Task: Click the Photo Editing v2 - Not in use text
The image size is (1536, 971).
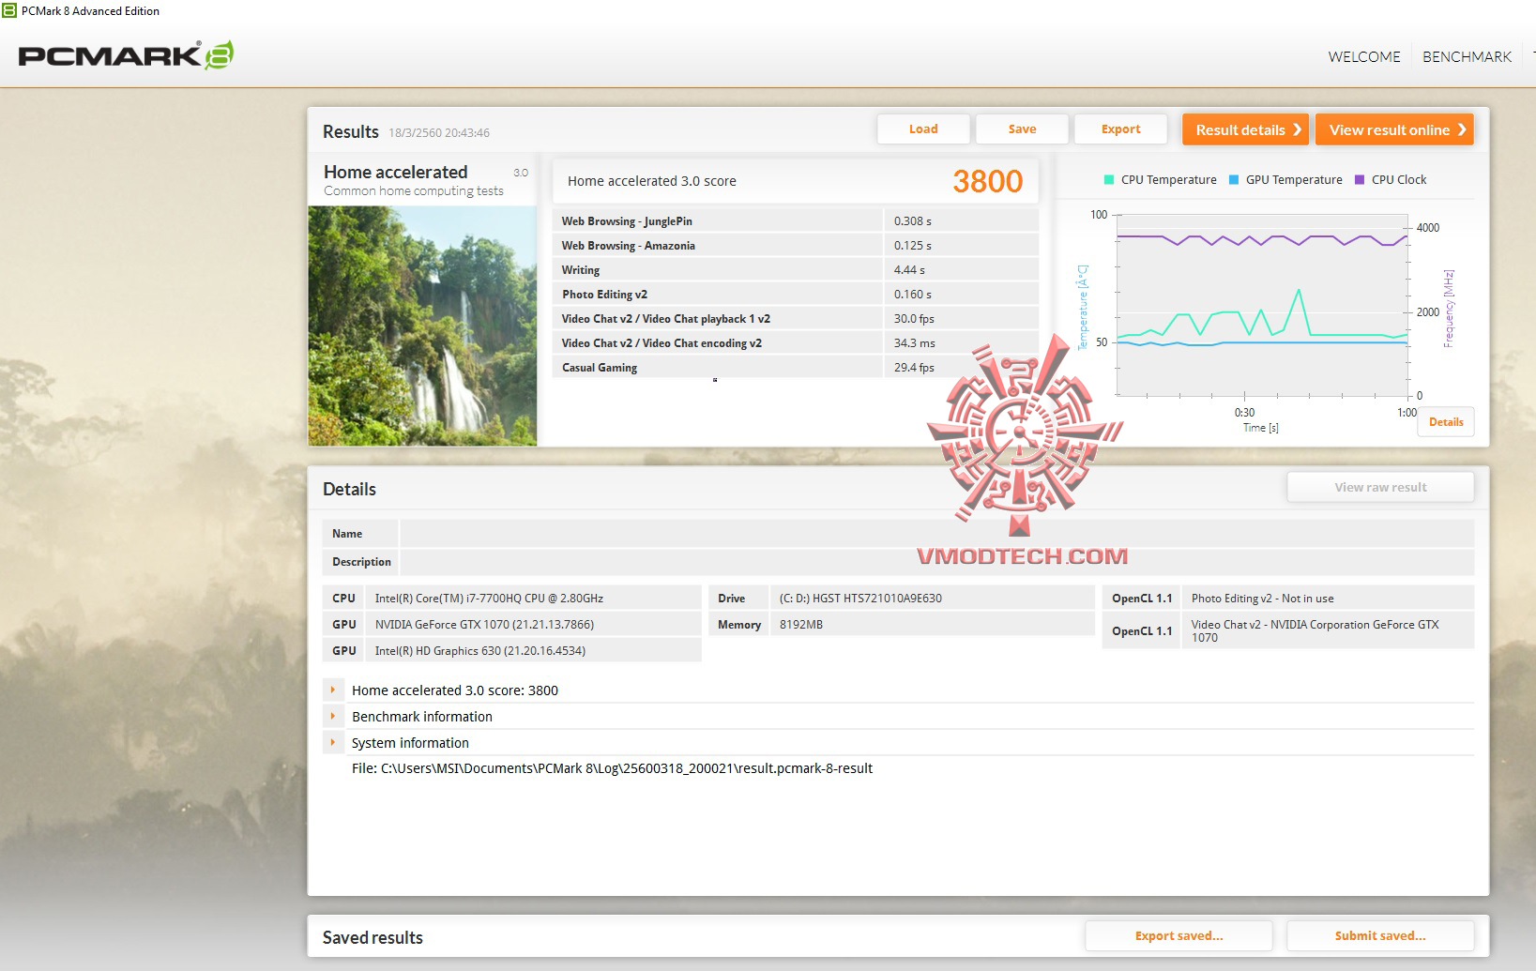Action: click(x=1262, y=599)
